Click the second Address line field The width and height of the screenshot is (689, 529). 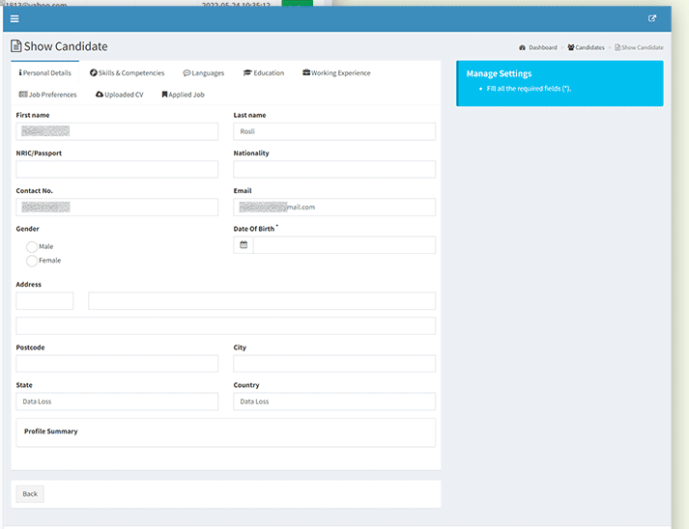coord(226,325)
